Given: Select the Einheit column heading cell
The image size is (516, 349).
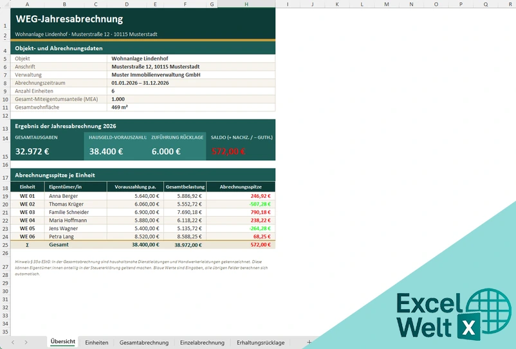Looking at the screenshot, I should point(27,186).
